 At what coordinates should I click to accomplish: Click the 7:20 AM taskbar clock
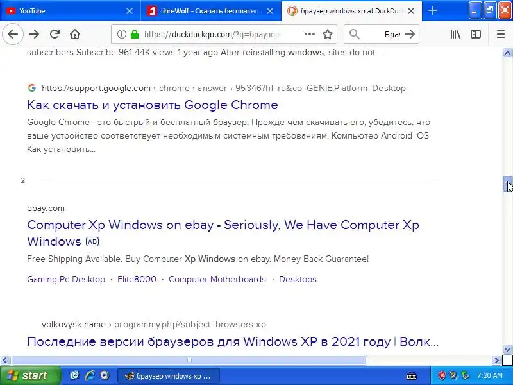(x=489, y=375)
